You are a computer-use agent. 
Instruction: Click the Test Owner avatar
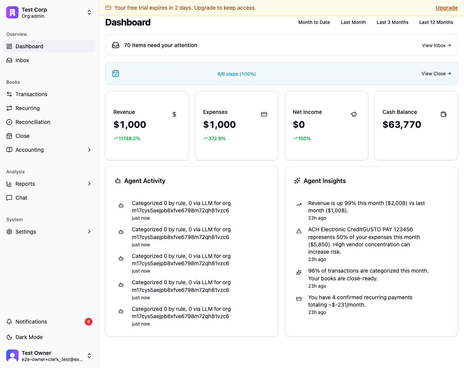(x=12, y=356)
